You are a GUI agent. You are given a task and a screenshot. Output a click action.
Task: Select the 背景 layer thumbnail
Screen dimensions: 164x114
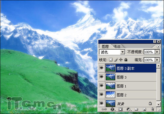(x=111, y=103)
